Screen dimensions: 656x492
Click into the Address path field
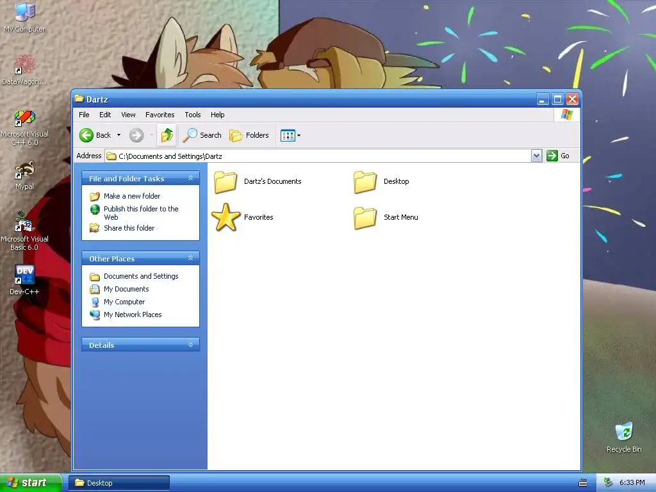(318, 156)
